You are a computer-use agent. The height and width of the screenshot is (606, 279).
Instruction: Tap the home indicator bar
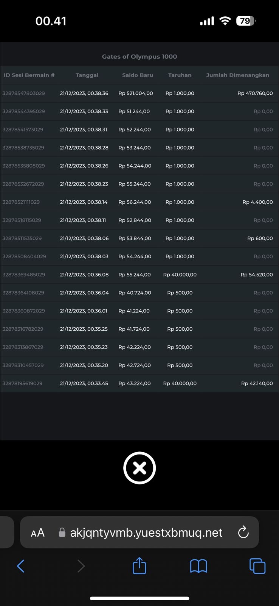139,598
